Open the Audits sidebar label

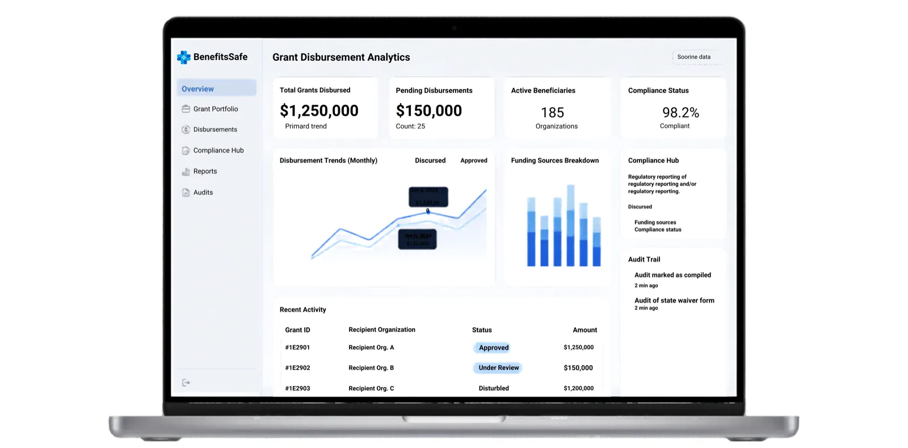[203, 192]
